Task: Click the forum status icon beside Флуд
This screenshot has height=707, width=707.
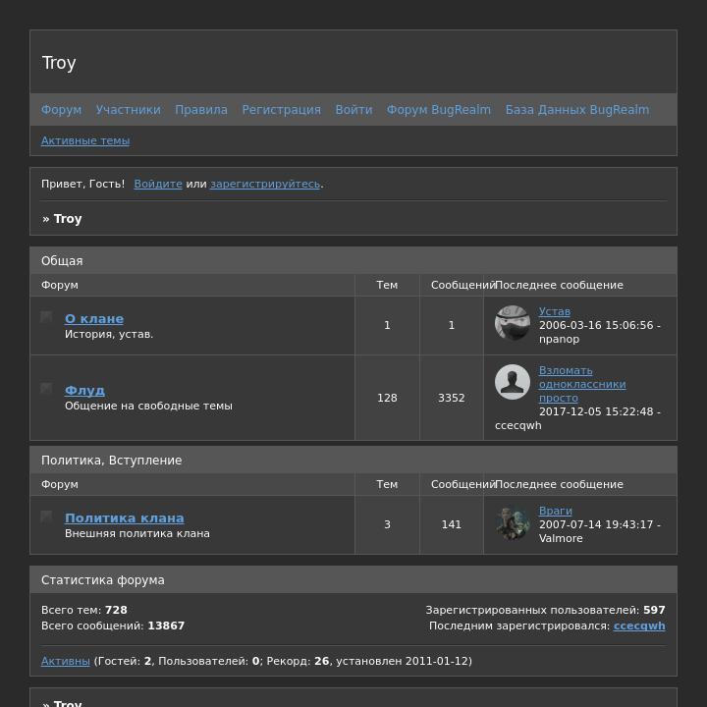Action: click(x=46, y=388)
